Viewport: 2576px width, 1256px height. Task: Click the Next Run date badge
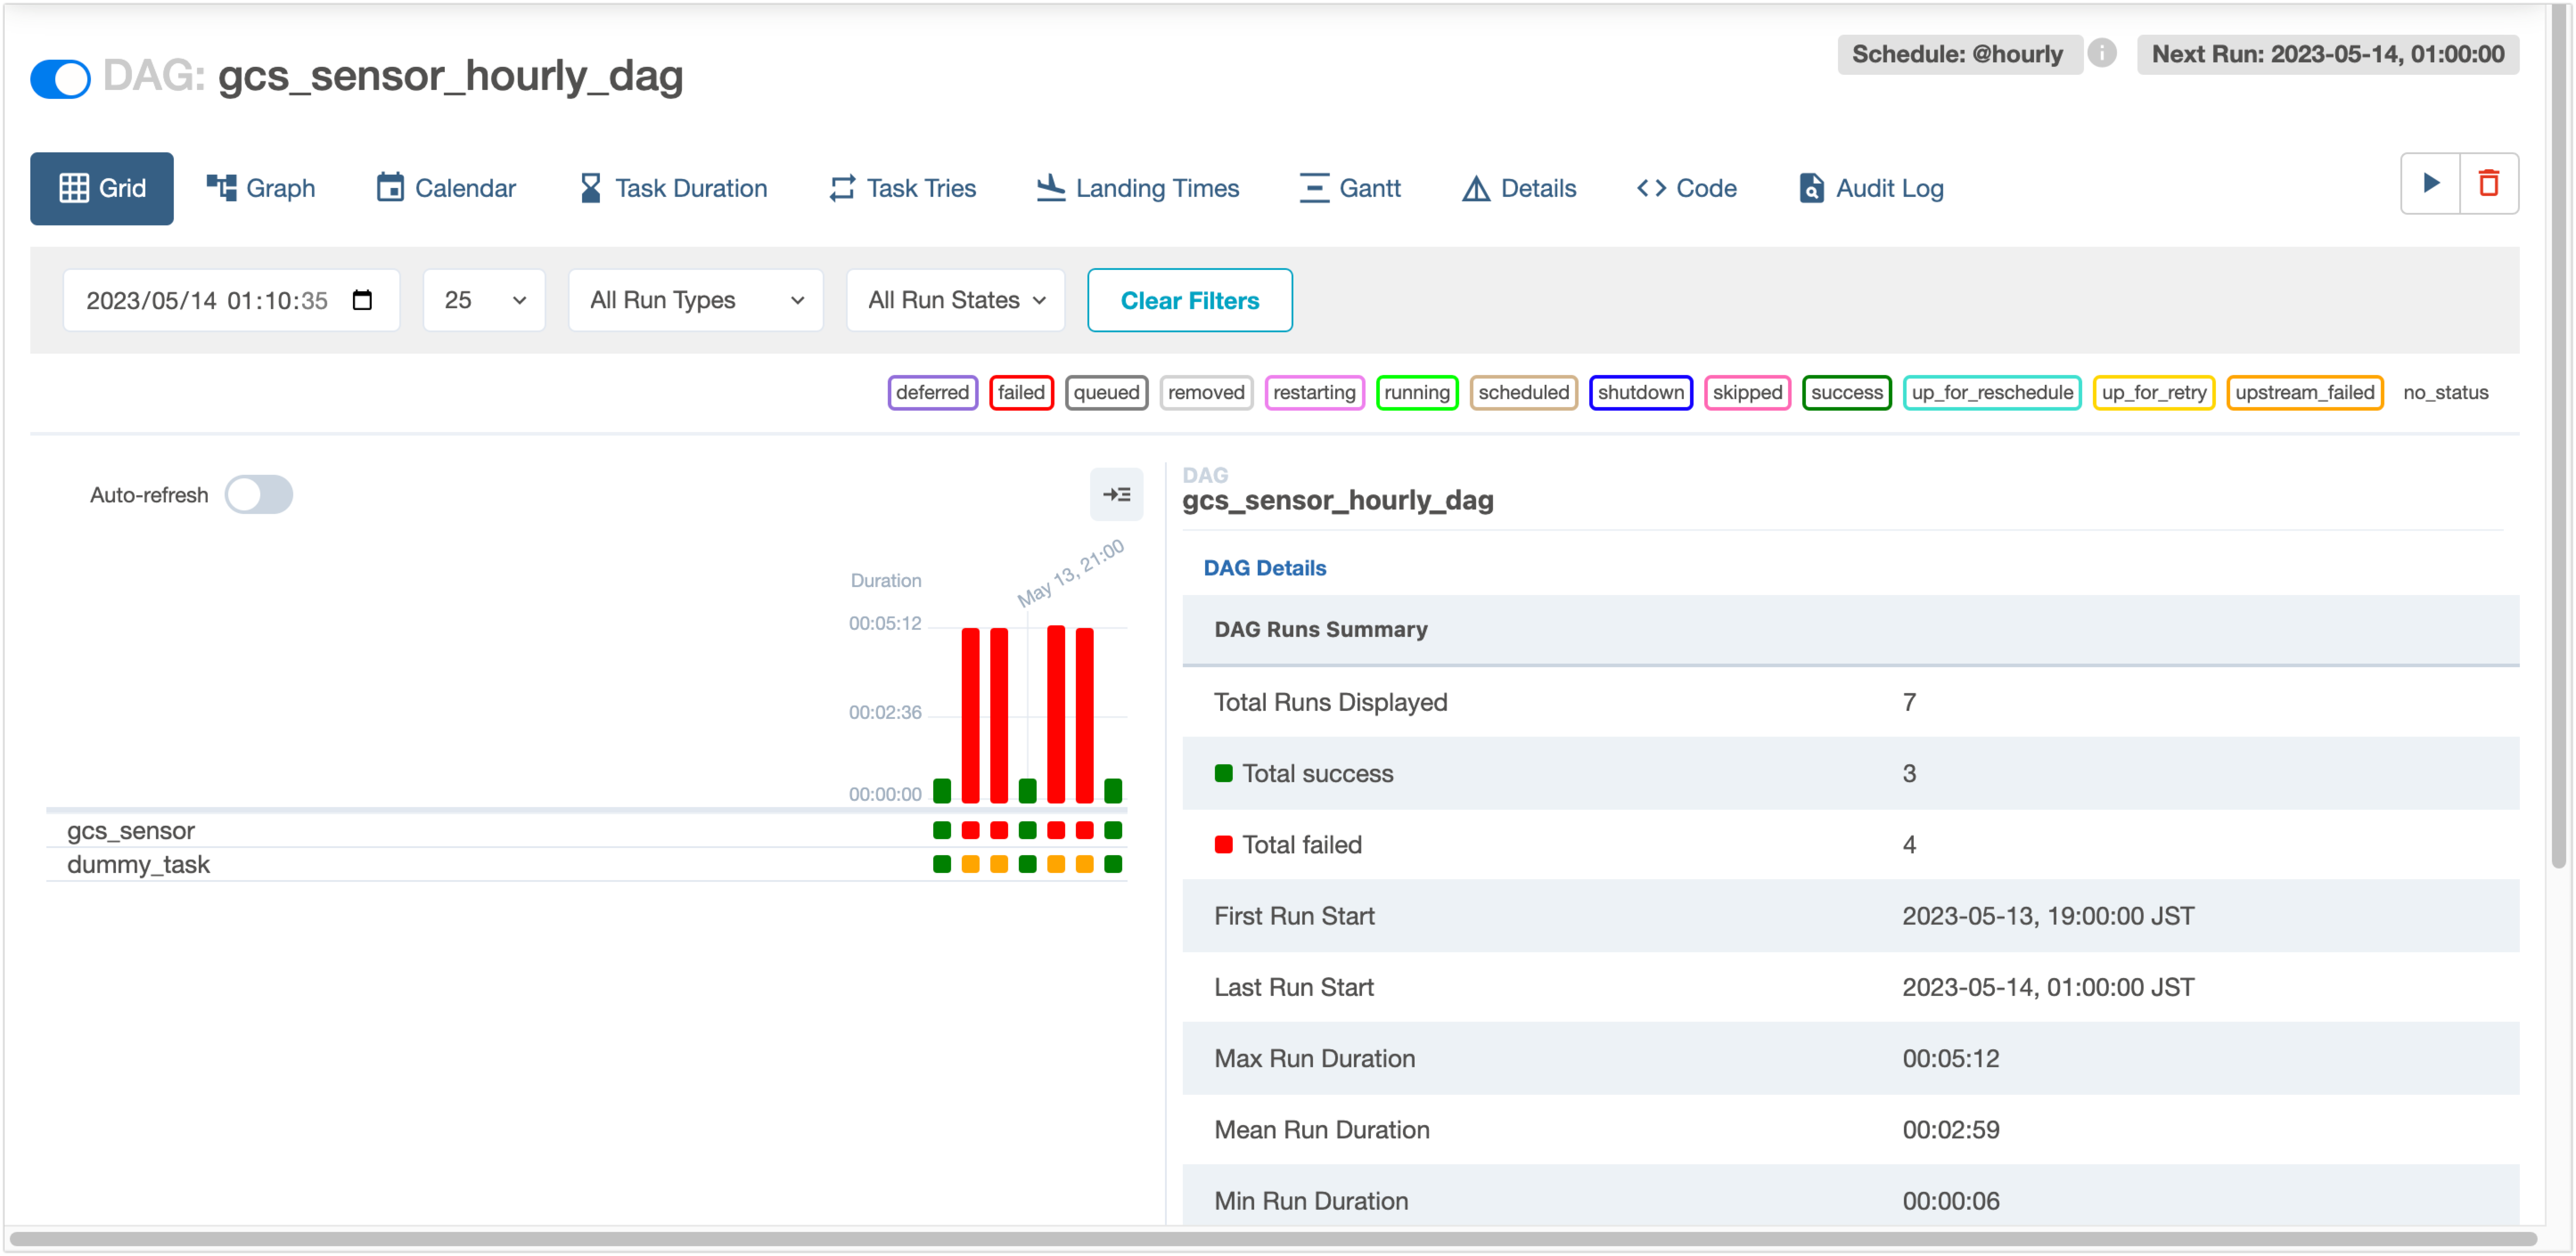tap(2328, 54)
